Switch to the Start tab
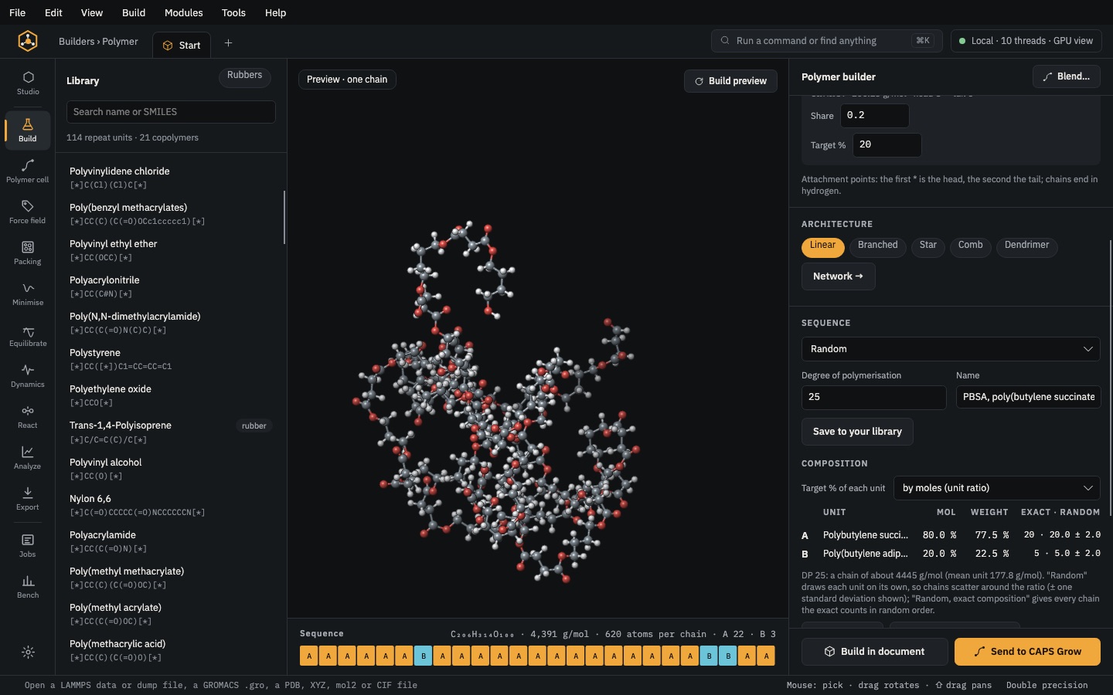Image resolution: width=1113 pixels, height=695 pixels. (182, 46)
